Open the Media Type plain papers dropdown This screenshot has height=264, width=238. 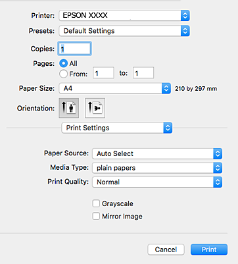click(157, 168)
